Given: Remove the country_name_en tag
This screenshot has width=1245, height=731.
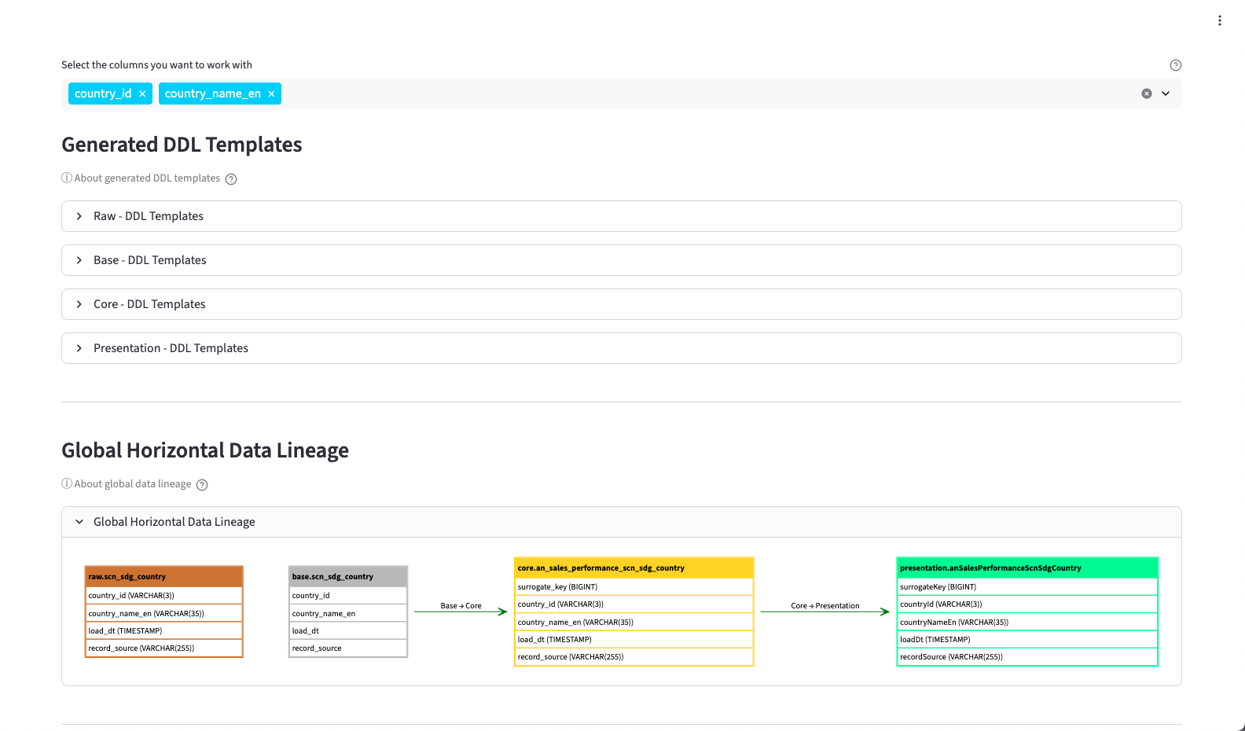Looking at the screenshot, I should pyautogui.click(x=271, y=94).
